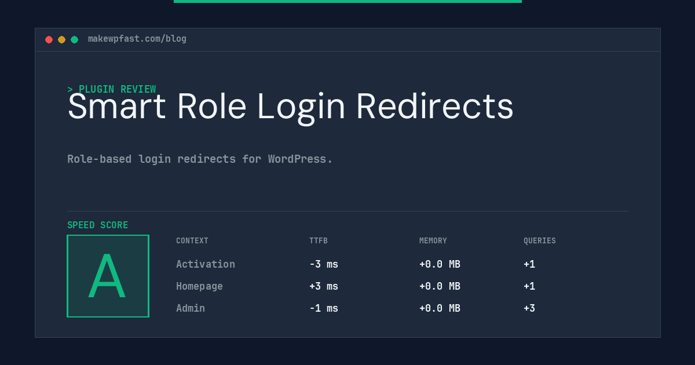Click the makewpfast.com/blog address text
The height and width of the screenshot is (365, 695).
click(137, 39)
